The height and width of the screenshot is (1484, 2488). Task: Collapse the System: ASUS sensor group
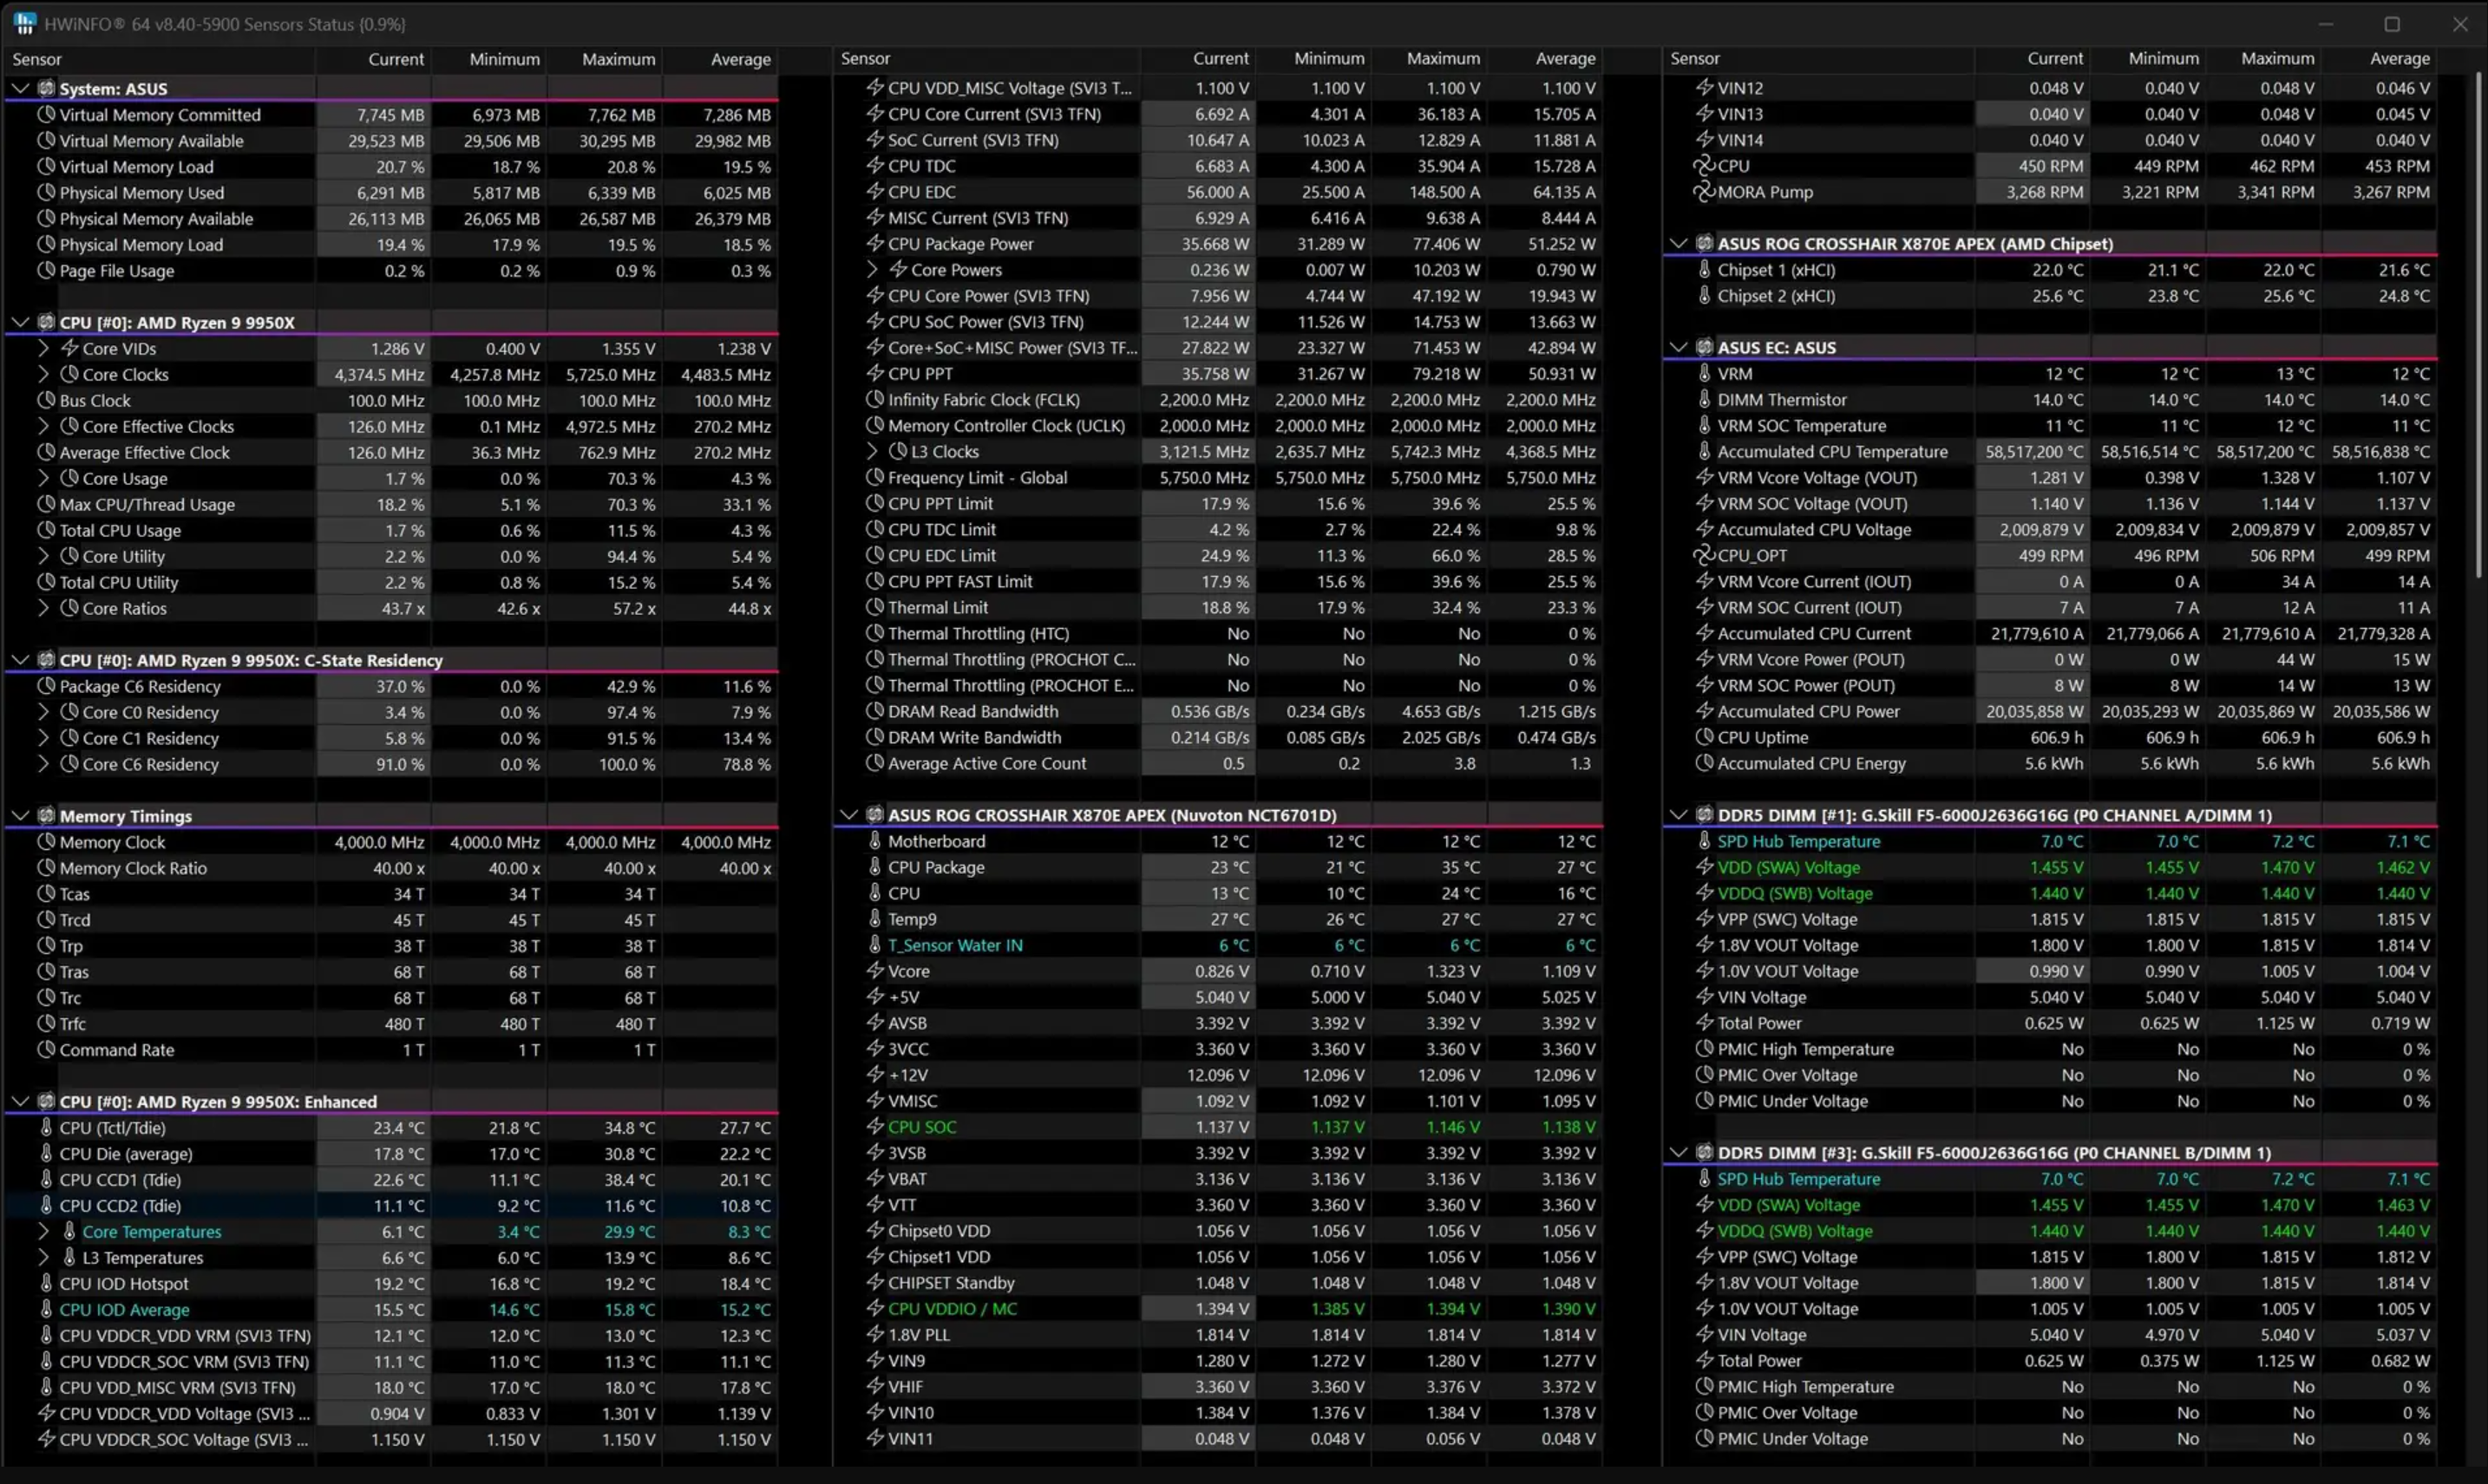coord(20,89)
